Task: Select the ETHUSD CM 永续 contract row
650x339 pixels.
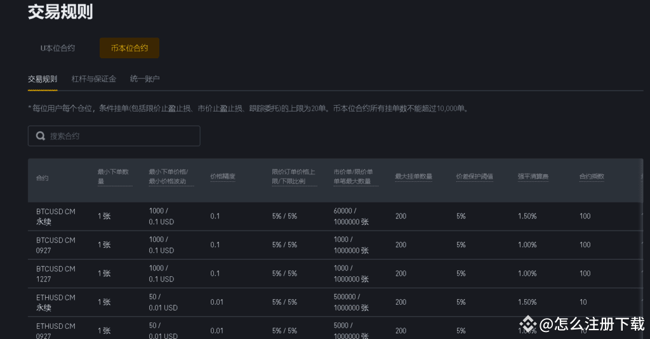Action: pos(56,302)
